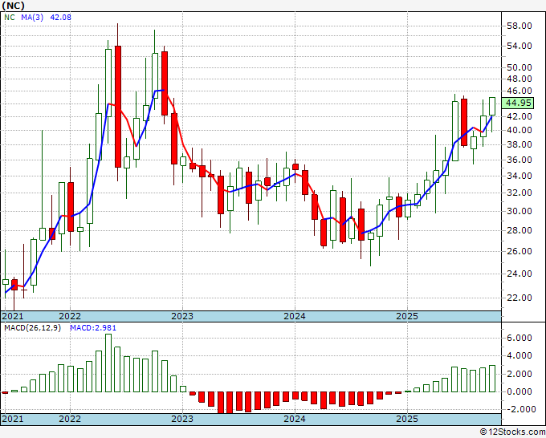The width and height of the screenshot is (546, 438).
Task: Click 2025 on the MACD panel timeline
Action: [407, 419]
